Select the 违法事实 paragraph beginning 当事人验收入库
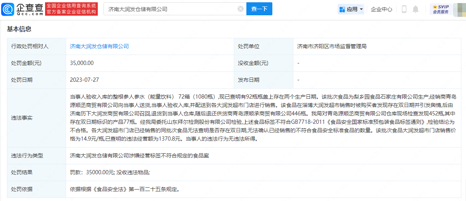 (x=262, y=118)
